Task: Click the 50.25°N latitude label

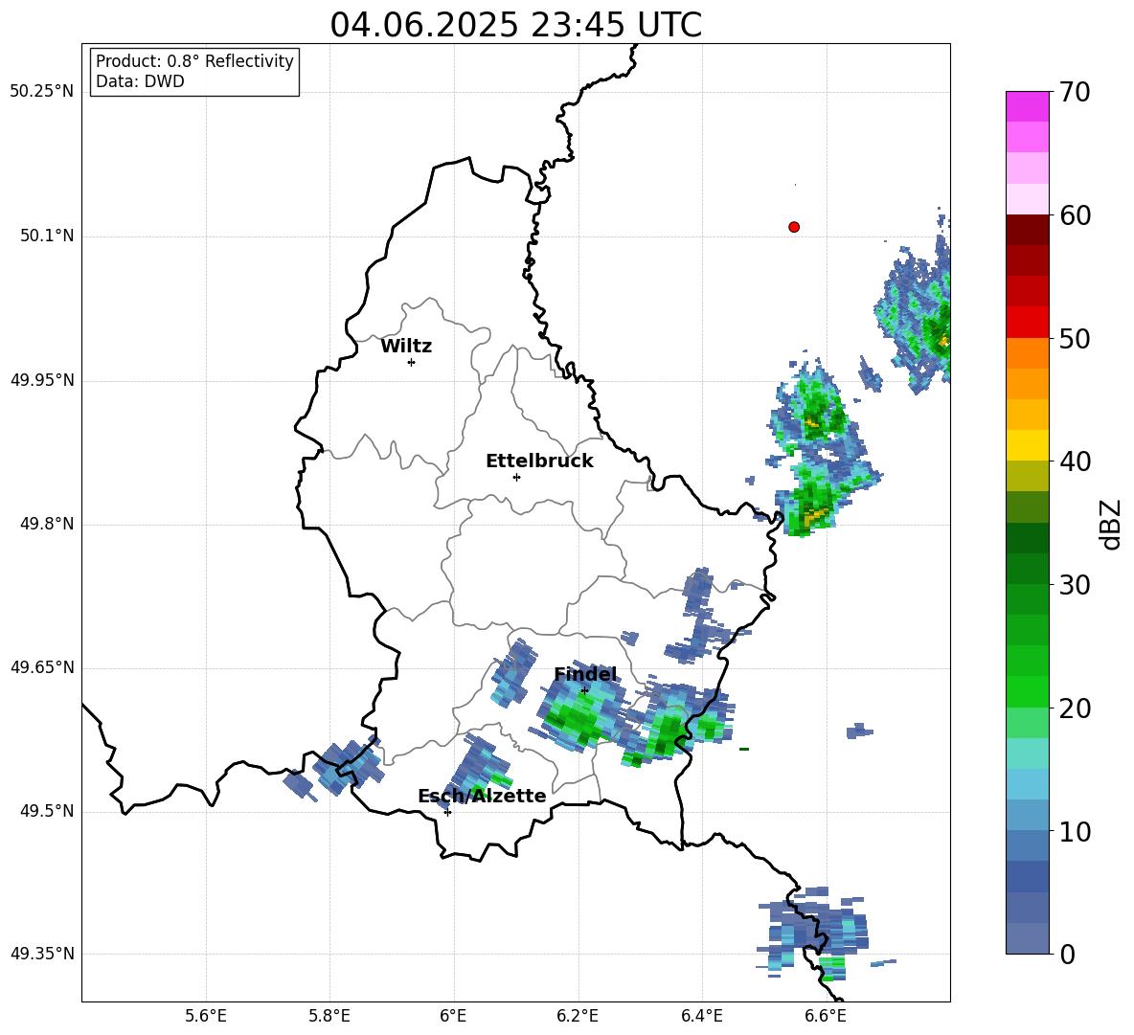Action: tap(42, 92)
